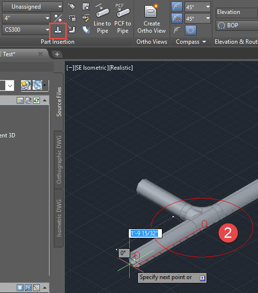Toggle the top compass snap increment button
The image size is (258, 293).
click(x=177, y=7)
